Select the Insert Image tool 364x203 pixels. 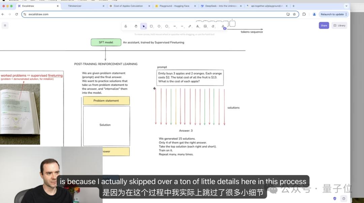pos(205,26)
